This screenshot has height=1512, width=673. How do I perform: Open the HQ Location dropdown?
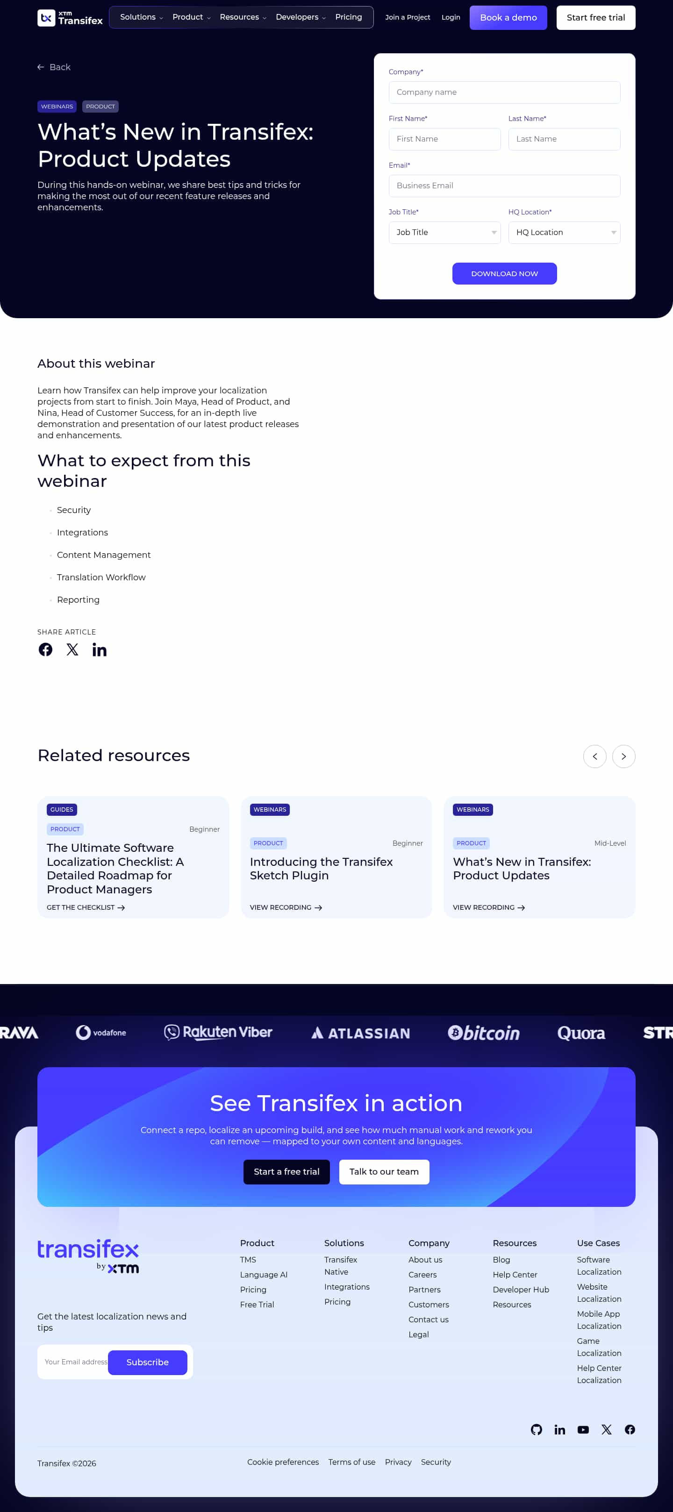point(565,232)
